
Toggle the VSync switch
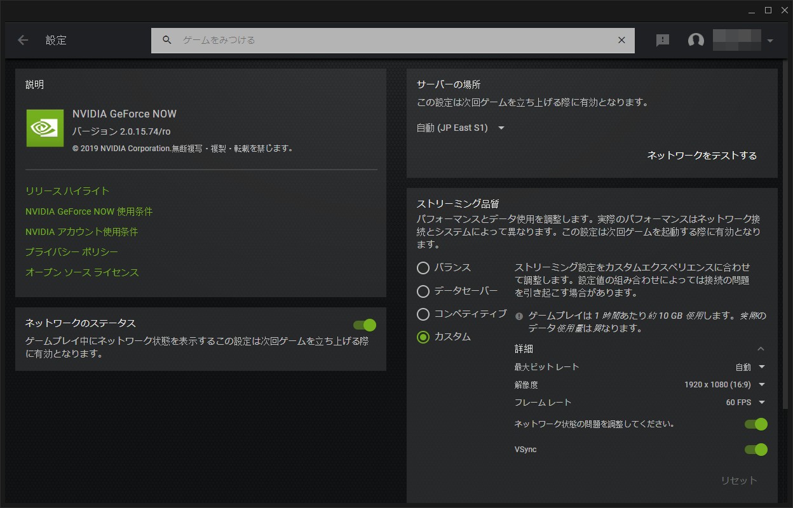[756, 450]
